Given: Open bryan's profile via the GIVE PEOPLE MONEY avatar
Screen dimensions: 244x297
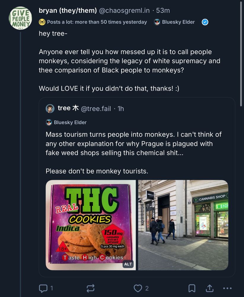Looking at the screenshot, I should (x=20, y=18).
